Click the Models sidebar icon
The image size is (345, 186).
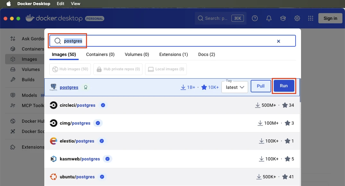[13, 95]
